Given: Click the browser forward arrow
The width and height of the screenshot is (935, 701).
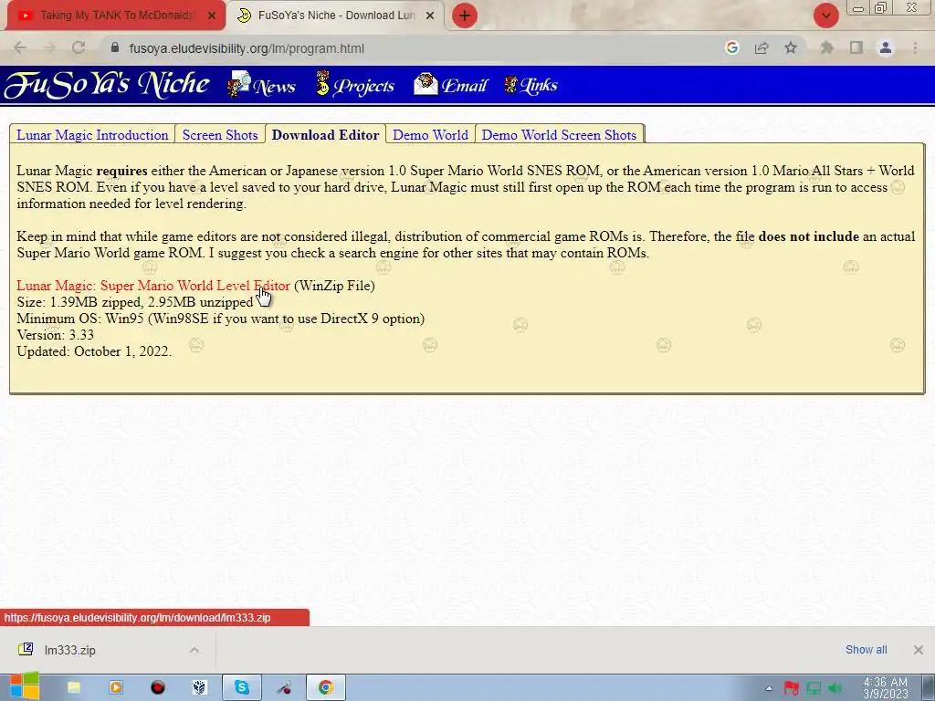Looking at the screenshot, I should [49, 48].
